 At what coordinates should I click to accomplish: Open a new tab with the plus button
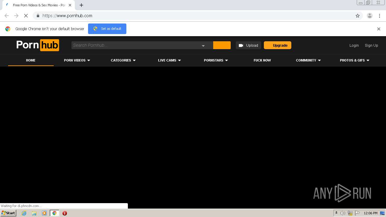81,5
